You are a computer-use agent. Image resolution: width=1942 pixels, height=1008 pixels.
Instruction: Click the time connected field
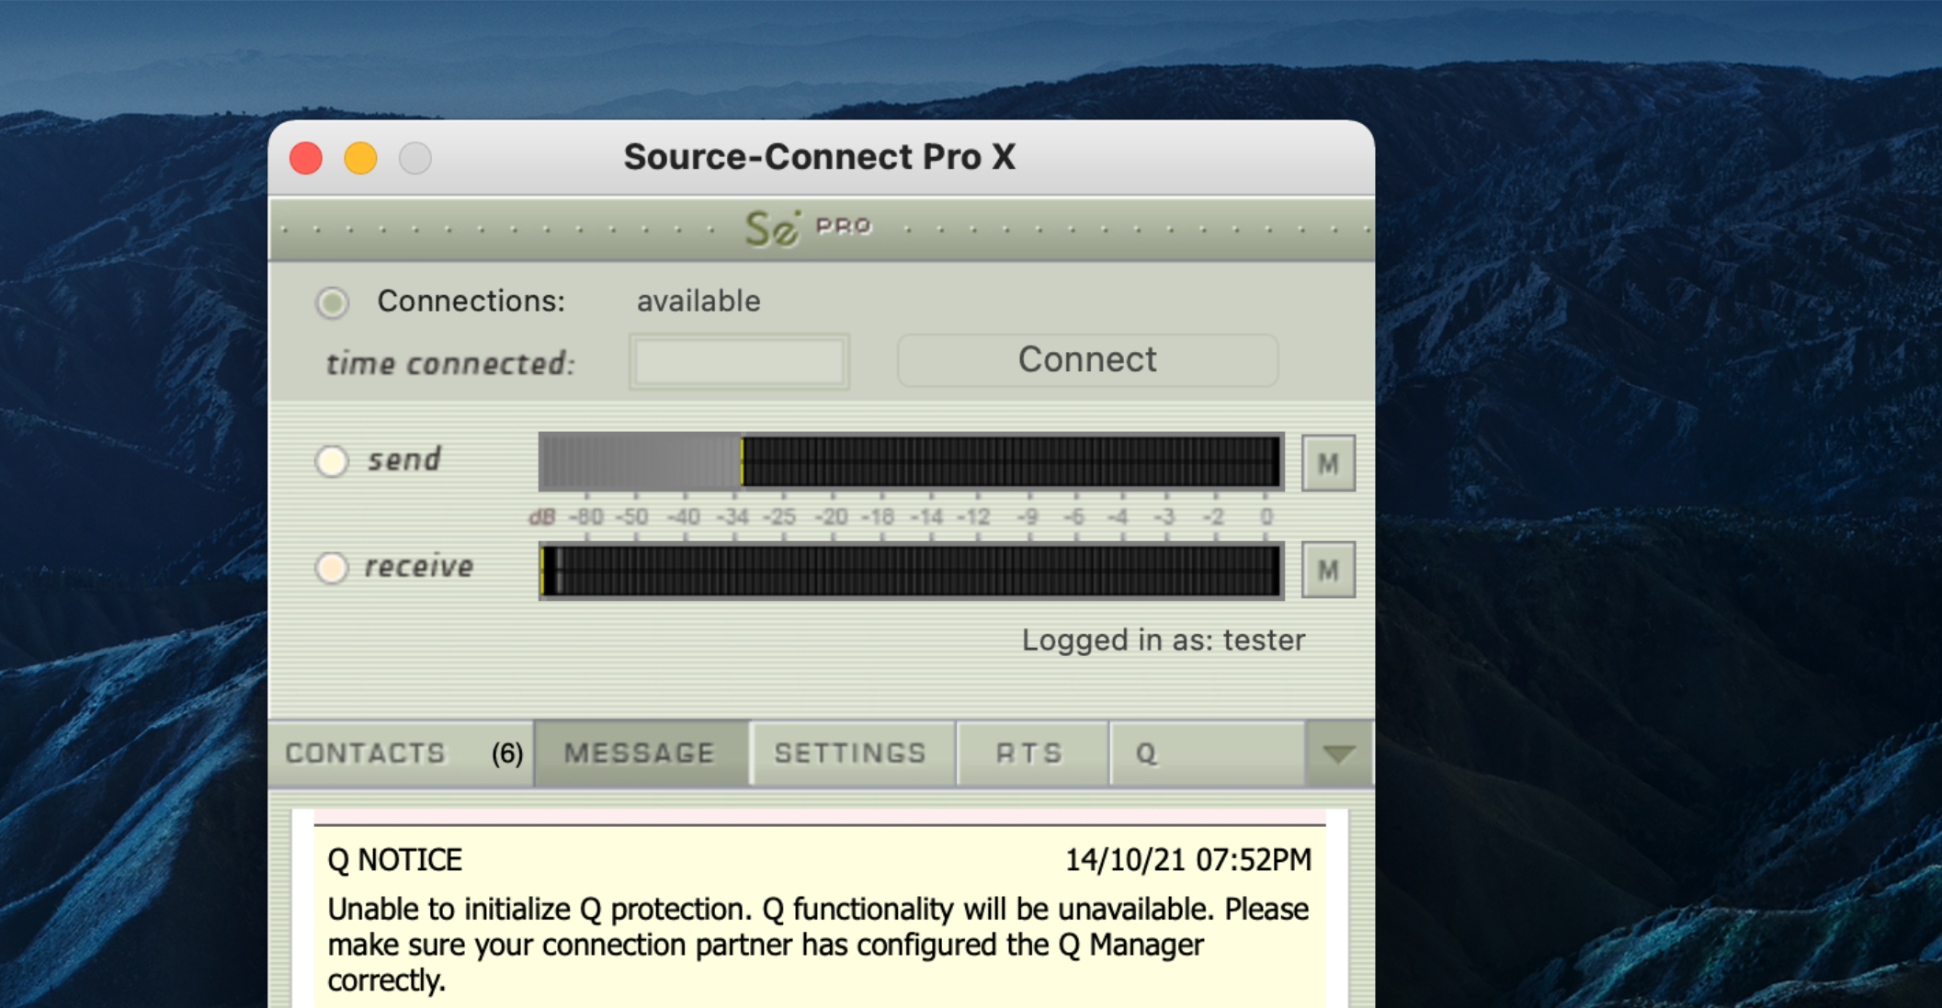click(x=739, y=362)
